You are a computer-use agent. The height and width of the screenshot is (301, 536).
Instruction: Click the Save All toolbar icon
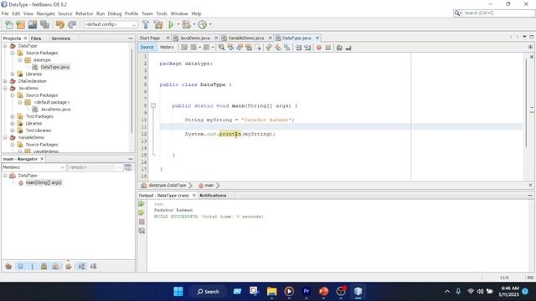(44, 24)
